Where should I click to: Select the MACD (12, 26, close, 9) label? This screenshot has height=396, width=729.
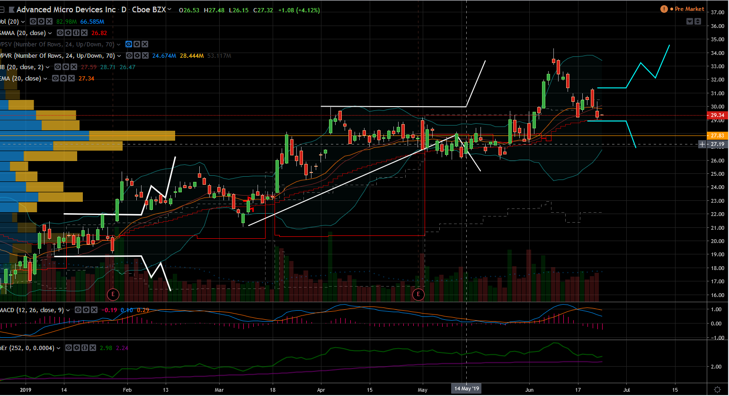(32, 310)
